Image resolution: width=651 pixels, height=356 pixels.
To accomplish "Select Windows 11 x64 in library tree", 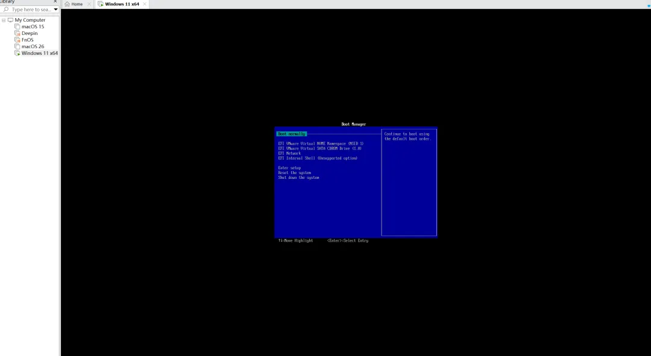I will coord(39,53).
